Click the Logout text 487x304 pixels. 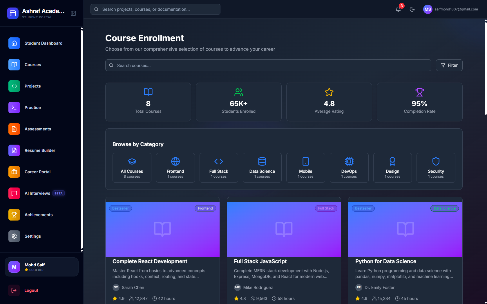[31, 290]
